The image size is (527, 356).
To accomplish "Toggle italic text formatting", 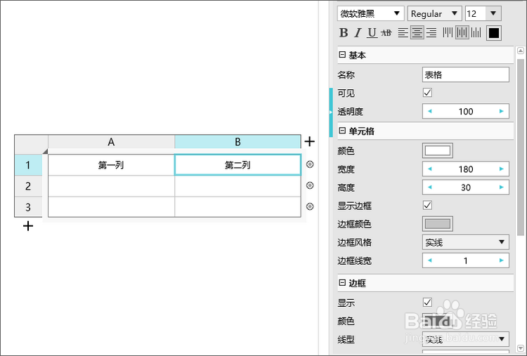I will (358, 33).
